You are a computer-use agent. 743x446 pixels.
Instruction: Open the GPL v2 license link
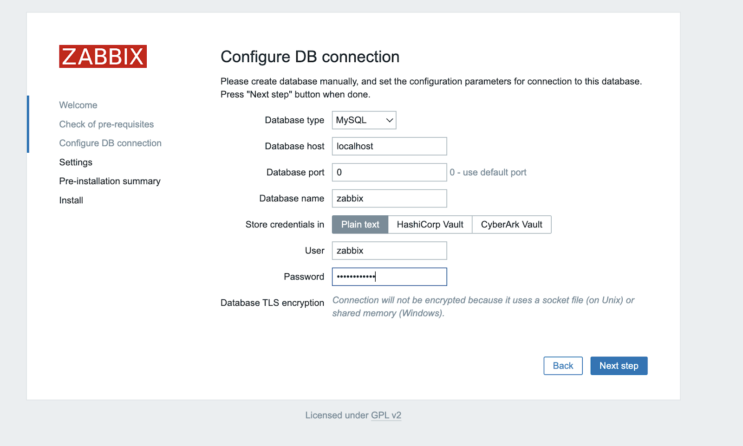[386, 415]
